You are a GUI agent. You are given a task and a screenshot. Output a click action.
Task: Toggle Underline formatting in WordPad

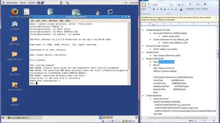point(161,9)
